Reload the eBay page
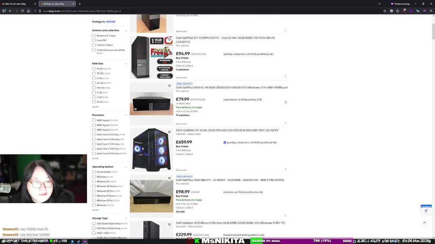Image resolution: width=435 pixels, height=244 pixels. click(22, 11)
